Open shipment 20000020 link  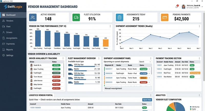coord(109,82)
